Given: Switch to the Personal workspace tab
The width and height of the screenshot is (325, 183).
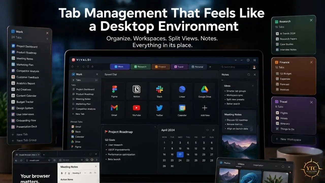Looking at the screenshot, I should (x=197, y=67).
